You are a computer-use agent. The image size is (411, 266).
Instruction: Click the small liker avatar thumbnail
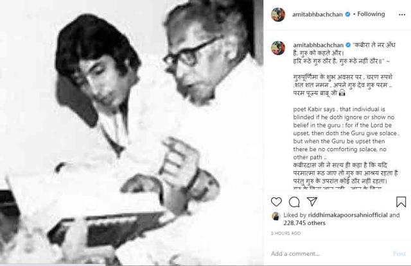[275, 216]
